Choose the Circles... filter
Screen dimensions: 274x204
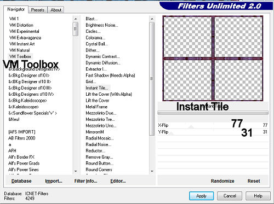pyautogui.click(x=93, y=31)
